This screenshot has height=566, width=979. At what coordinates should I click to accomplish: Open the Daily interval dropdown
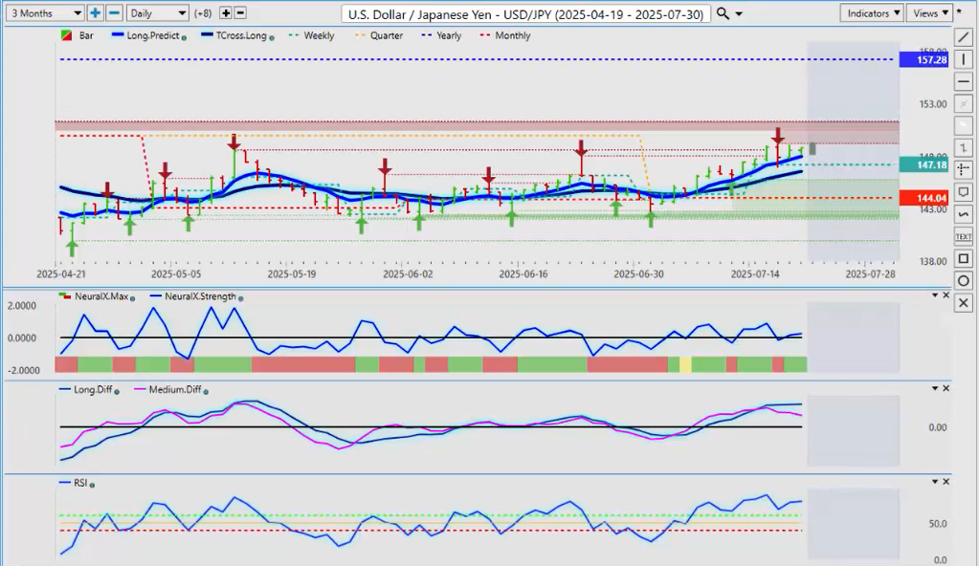pos(157,13)
